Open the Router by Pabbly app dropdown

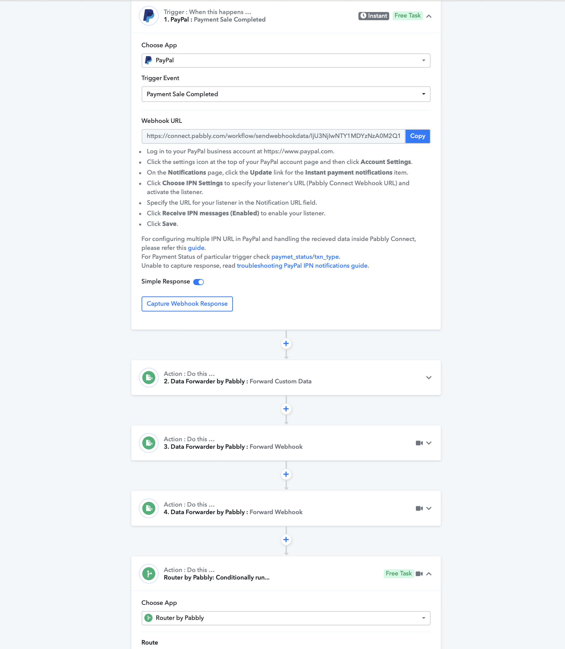[286, 618]
